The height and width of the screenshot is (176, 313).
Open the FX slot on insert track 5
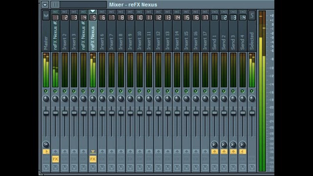(93, 159)
